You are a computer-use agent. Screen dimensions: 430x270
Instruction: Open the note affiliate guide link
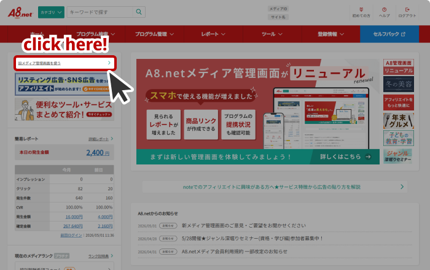(x=272, y=187)
